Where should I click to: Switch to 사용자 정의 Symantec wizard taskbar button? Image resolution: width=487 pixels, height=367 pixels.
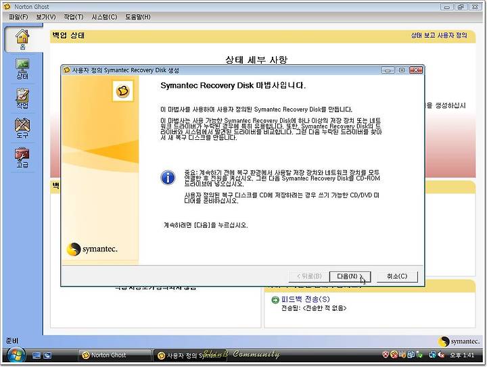[190, 356]
